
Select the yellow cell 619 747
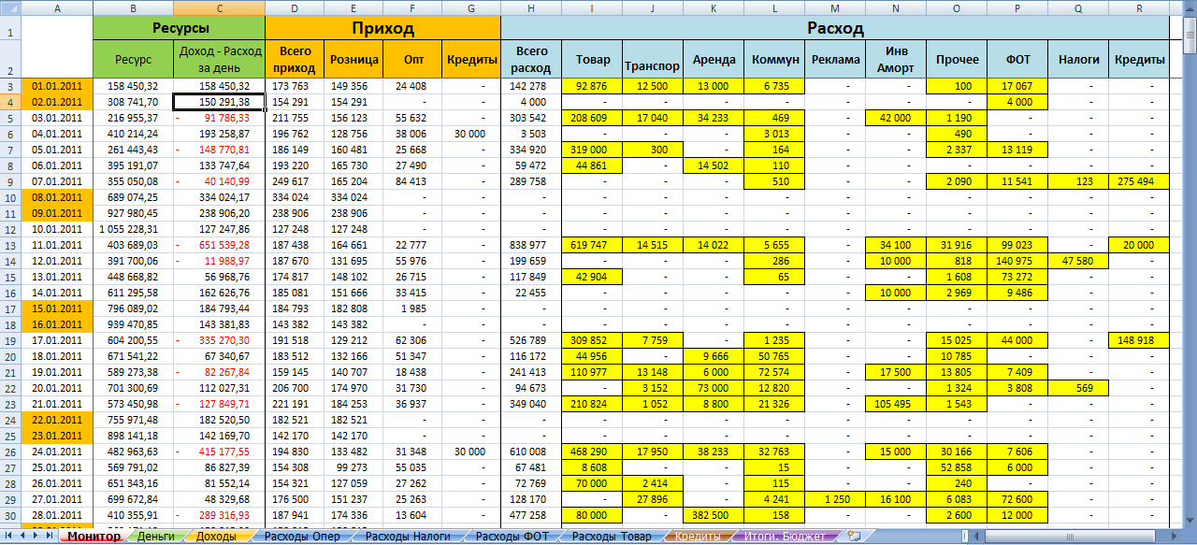(592, 245)
